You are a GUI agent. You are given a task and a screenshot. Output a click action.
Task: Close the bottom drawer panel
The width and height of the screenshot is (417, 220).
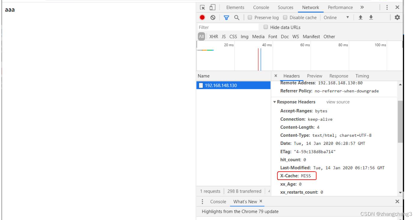(x=397, y=202)
